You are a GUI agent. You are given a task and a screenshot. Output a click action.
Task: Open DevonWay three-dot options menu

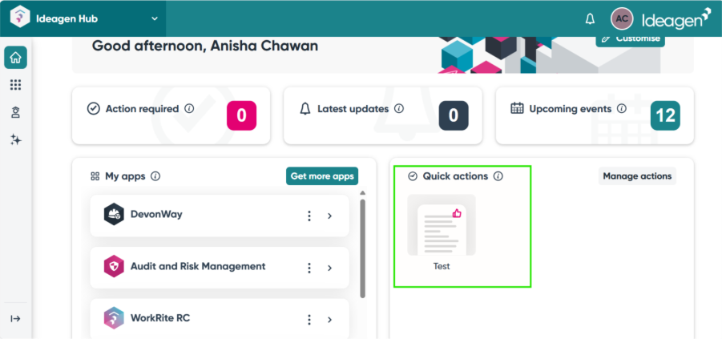pyautogui.click(x=309, y=216)
